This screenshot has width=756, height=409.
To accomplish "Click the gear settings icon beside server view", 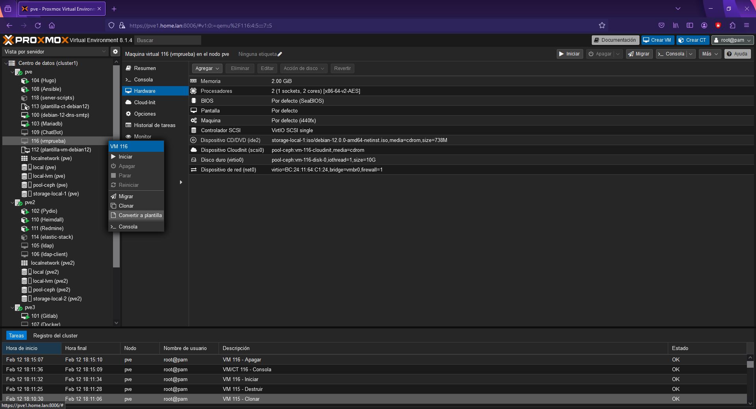I will [x=115, y=52].
